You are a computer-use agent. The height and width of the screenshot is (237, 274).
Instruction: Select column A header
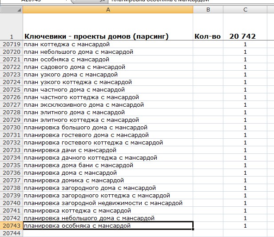coord(108,10)
